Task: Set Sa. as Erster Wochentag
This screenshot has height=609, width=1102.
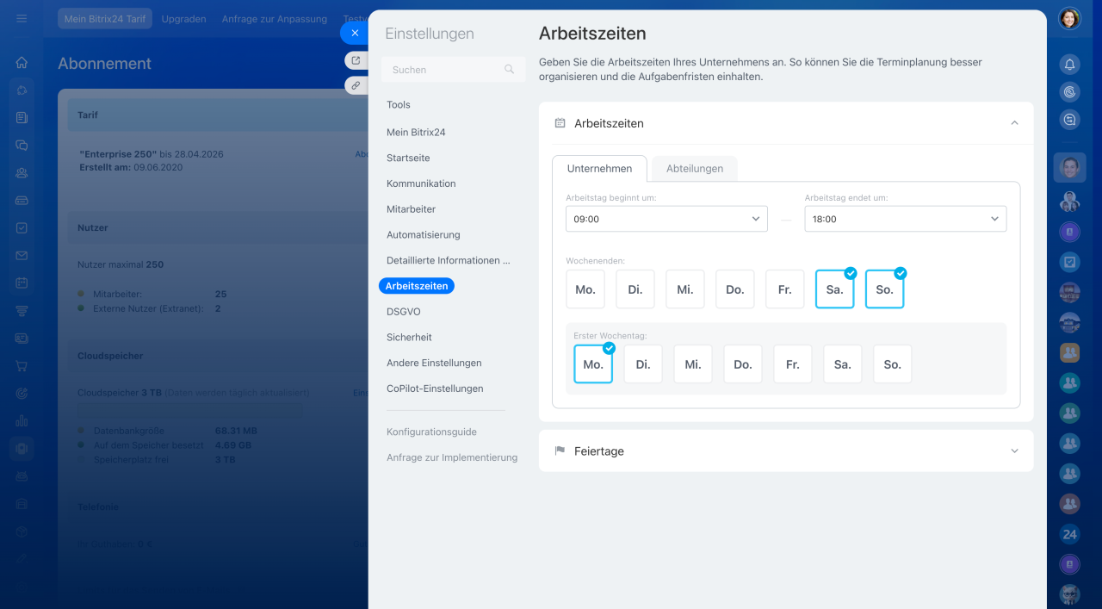Action: [x=843, y=364]
